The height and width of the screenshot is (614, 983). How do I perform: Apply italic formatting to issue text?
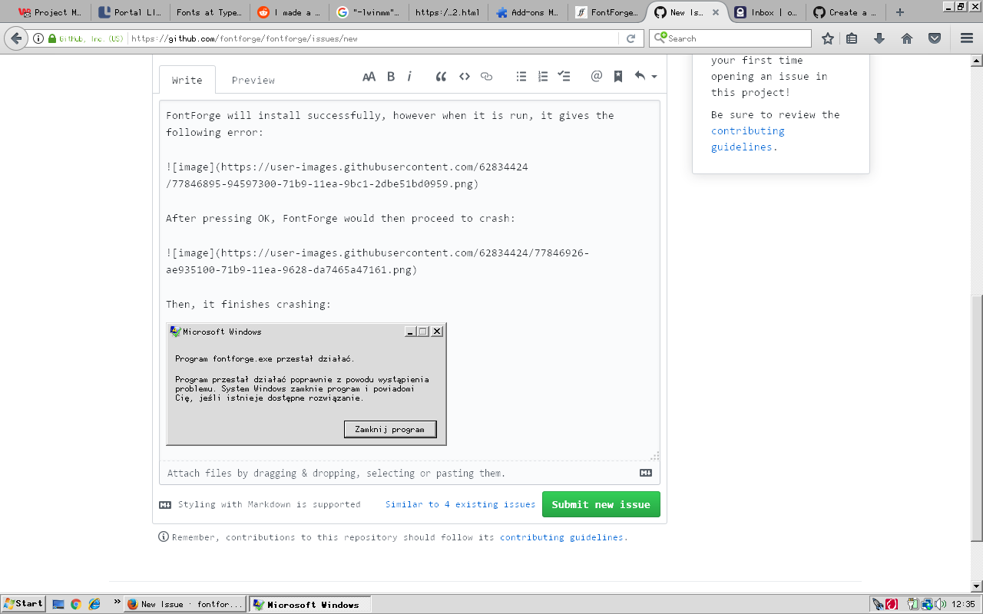click(x=411, y=76)
